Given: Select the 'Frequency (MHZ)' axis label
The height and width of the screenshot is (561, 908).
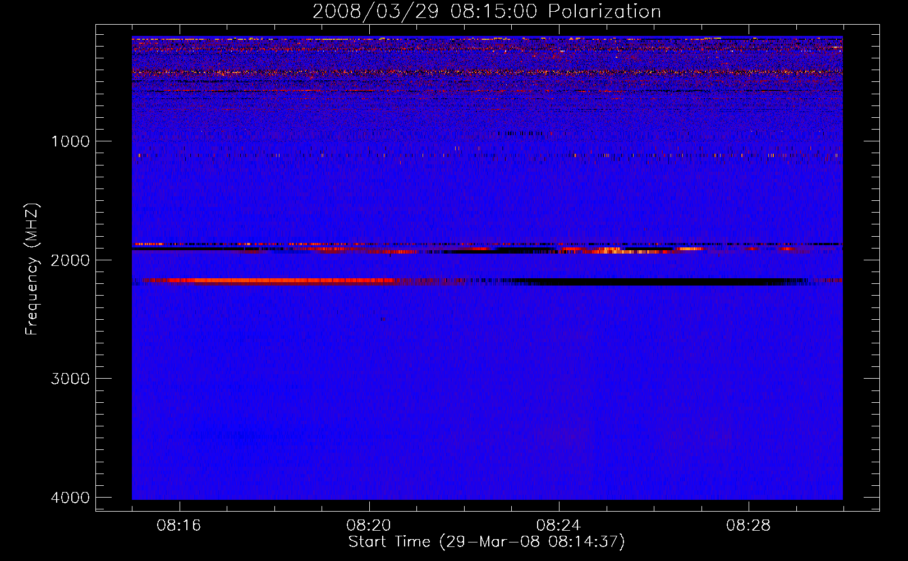Looking at the screenshot, I should tap(32, 269).
